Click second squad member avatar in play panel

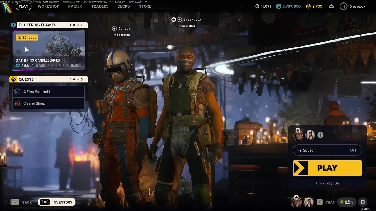pyautogui.click(x=310, y=135)
